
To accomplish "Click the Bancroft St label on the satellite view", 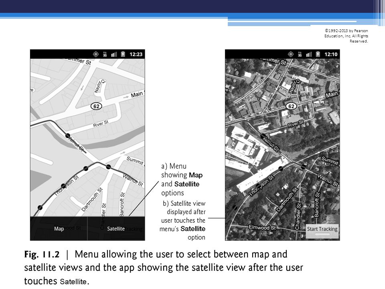I will (317, 204).
